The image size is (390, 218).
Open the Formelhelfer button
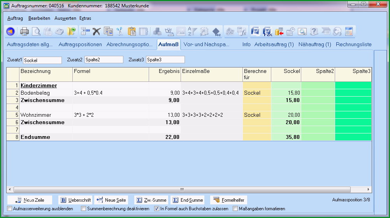point(229,200)
